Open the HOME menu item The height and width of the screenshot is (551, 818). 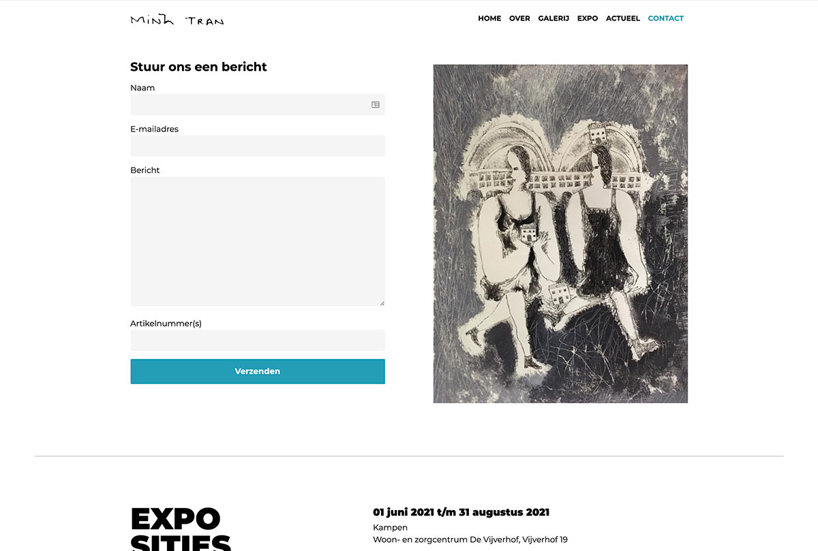coord(489,18)
